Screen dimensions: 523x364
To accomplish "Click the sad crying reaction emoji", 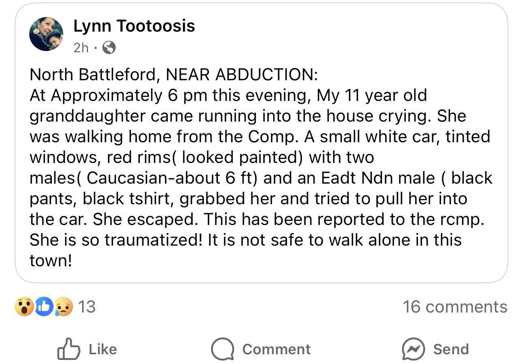I will click(x=63, y=307).
